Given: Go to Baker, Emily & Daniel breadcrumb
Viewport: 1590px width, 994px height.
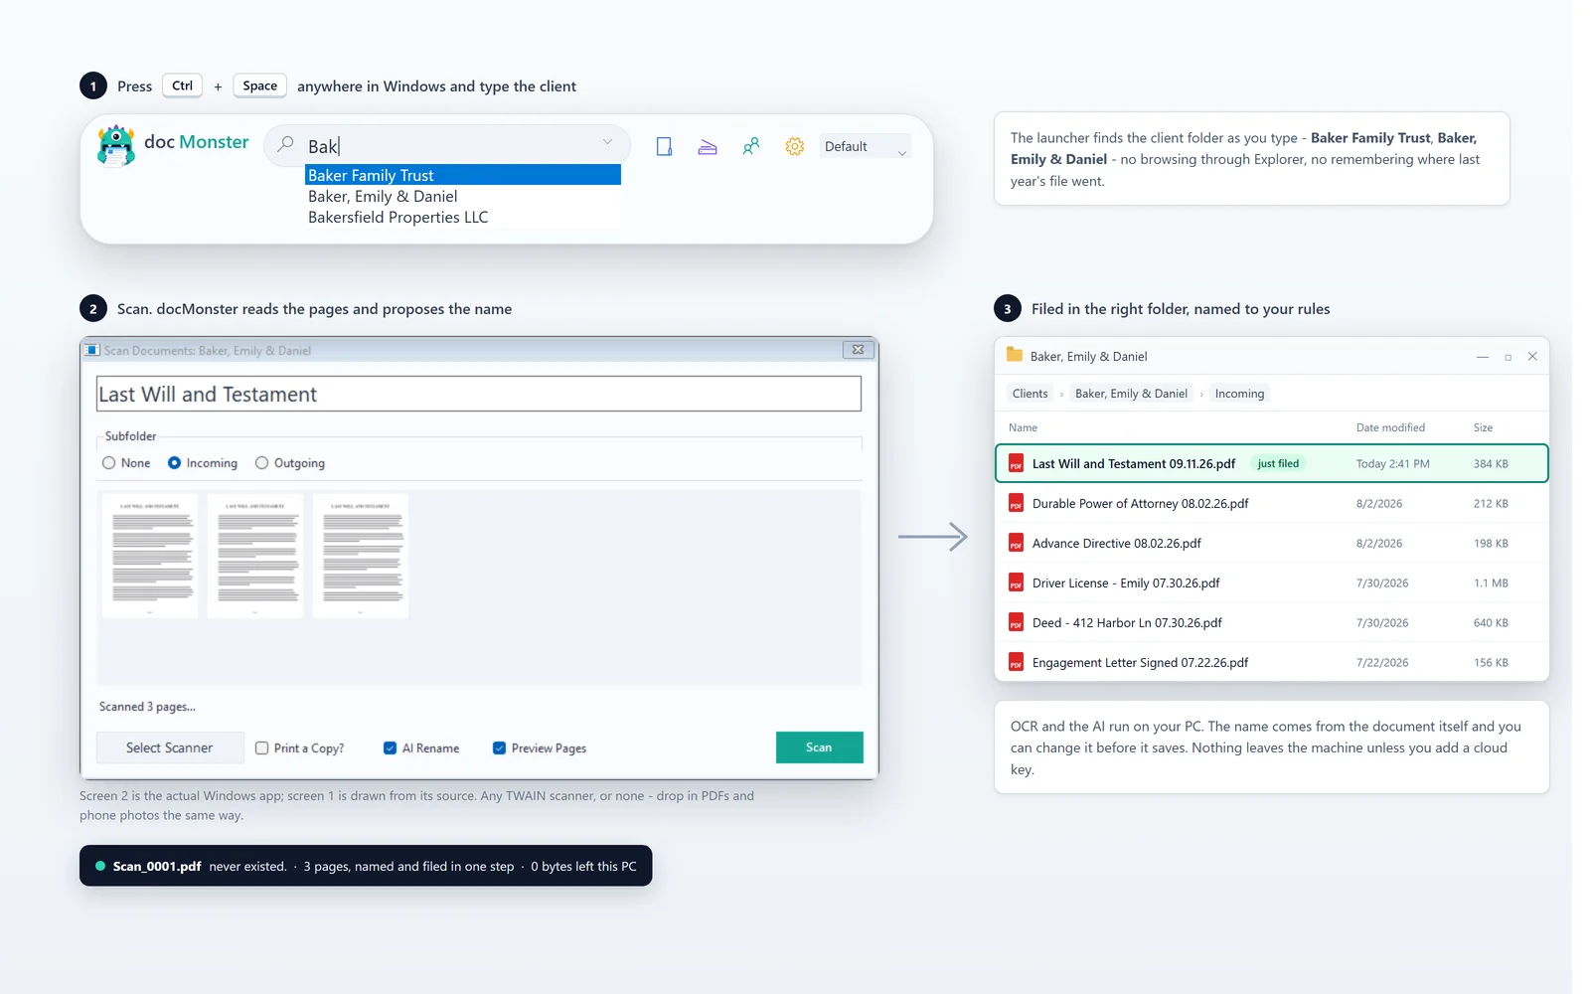Looking at the screenshot, I should point(1131,394).
